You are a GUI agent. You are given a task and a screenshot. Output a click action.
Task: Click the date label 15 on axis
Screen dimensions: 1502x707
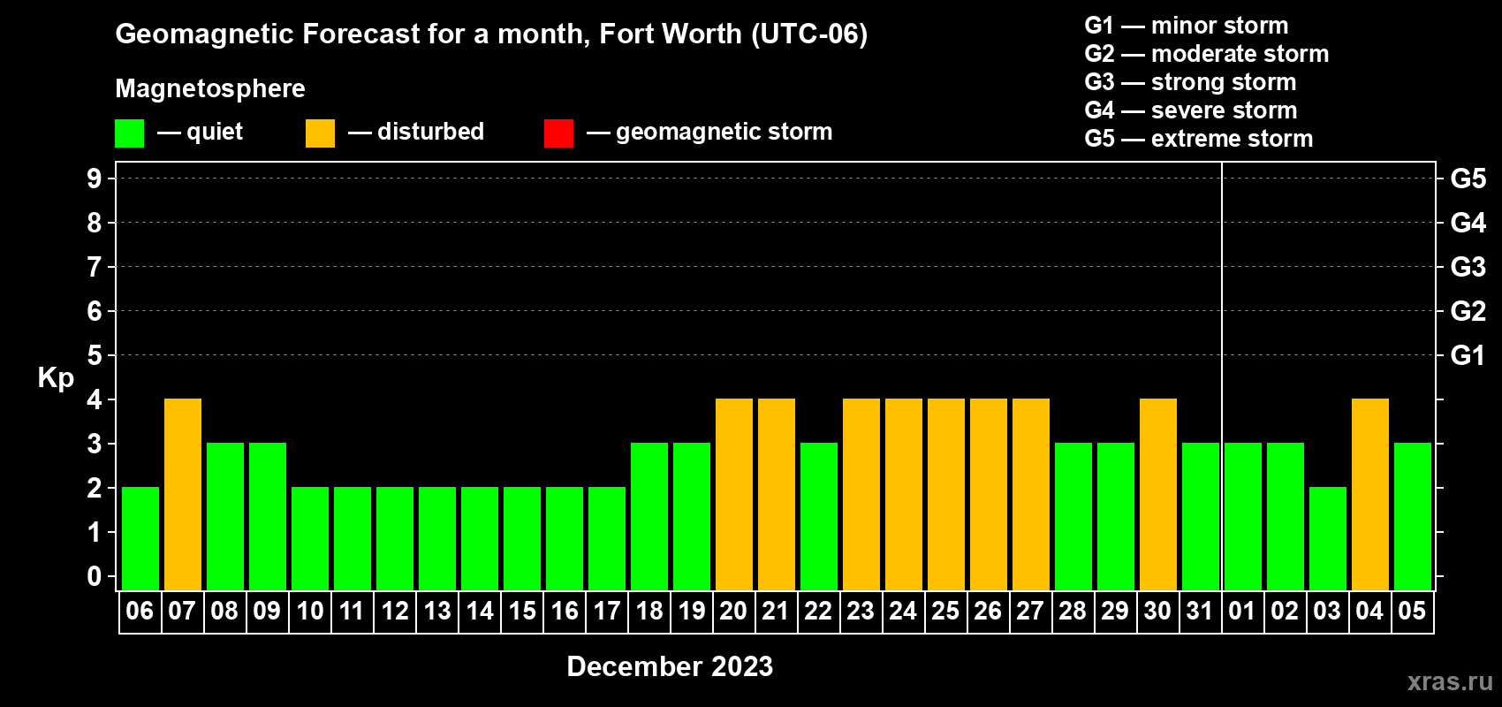[522, 612]
